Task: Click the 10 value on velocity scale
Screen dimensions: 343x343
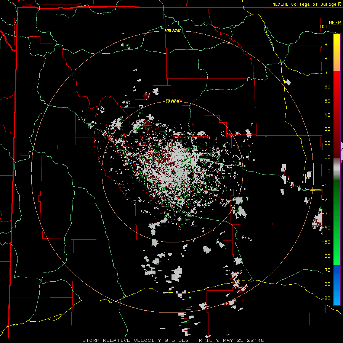Action: (x=327, y=157)
